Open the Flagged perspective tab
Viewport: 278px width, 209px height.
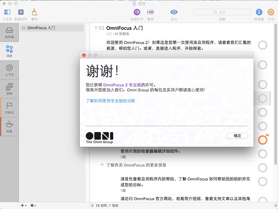click(9, 108)
